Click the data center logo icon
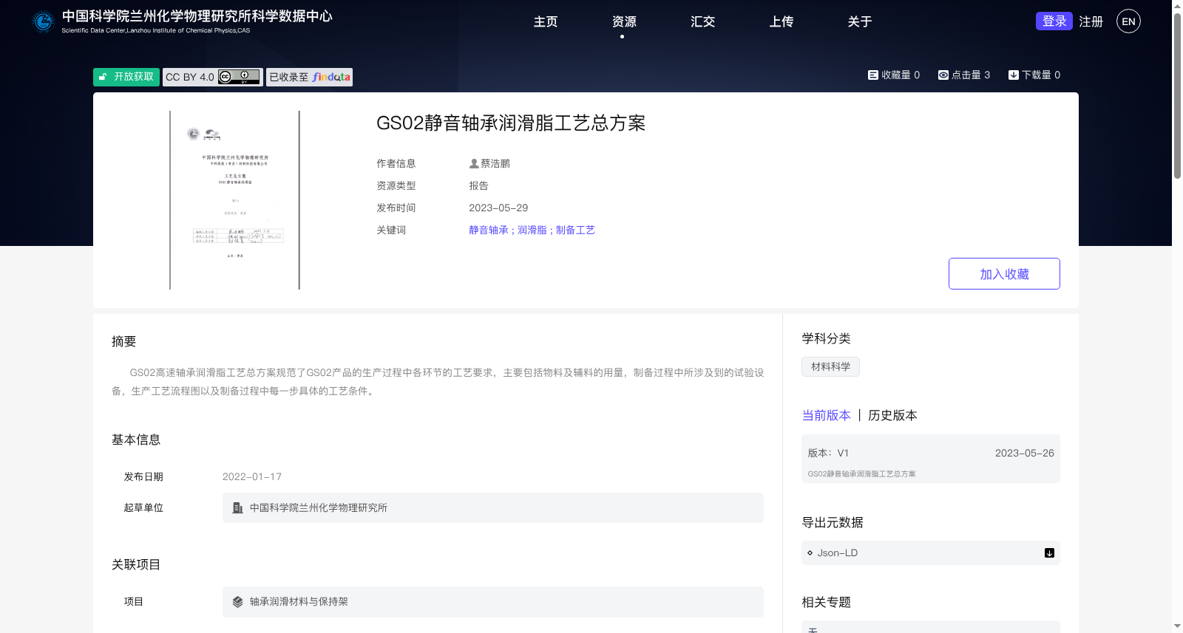This screenshot has width=1183, height=633. pos(43,22)
